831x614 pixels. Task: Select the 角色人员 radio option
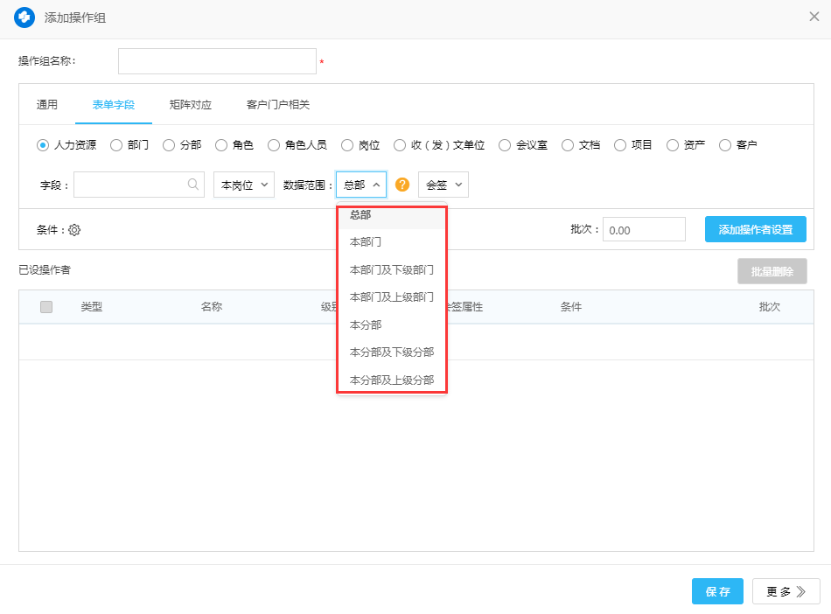274,145
